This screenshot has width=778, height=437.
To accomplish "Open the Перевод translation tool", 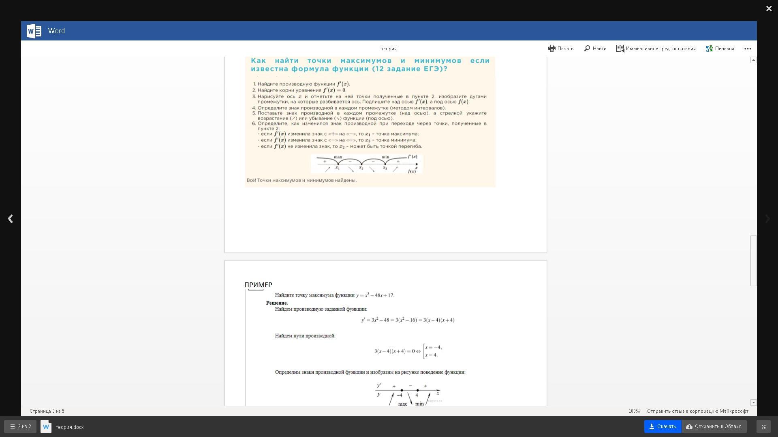I will (720, 49).
